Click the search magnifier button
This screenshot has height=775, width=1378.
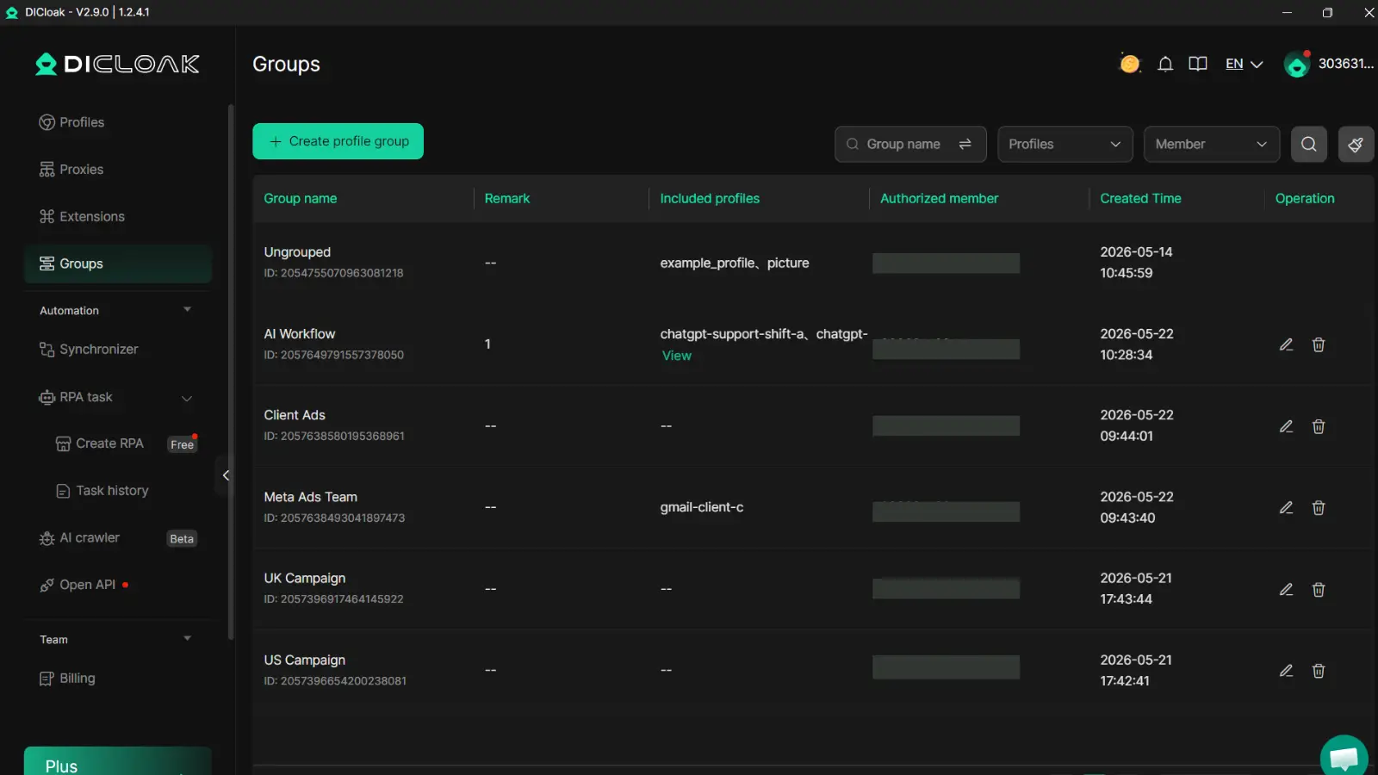click(x=1308, y=144)
